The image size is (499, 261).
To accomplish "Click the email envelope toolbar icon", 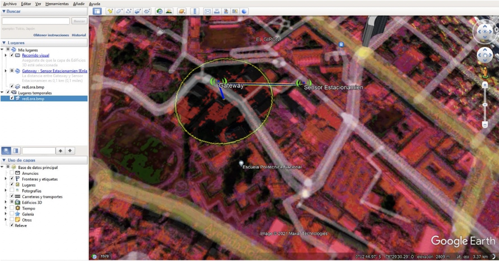I will [x=207, y=11].
